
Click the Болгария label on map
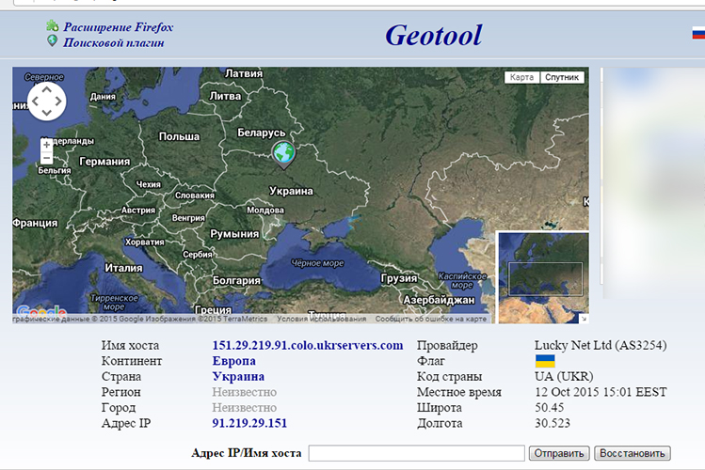[x=236, y=280]
